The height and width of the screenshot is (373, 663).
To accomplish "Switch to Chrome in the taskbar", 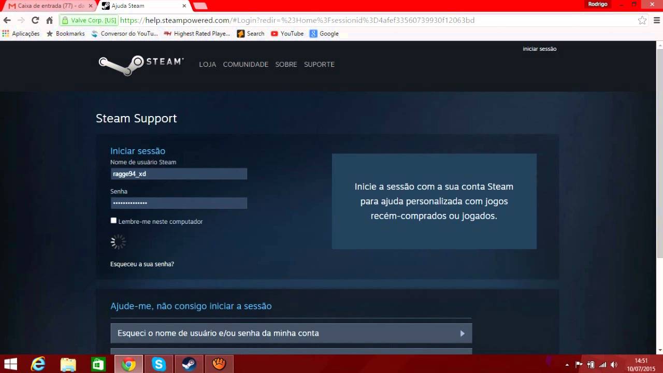I will (128, 364).
